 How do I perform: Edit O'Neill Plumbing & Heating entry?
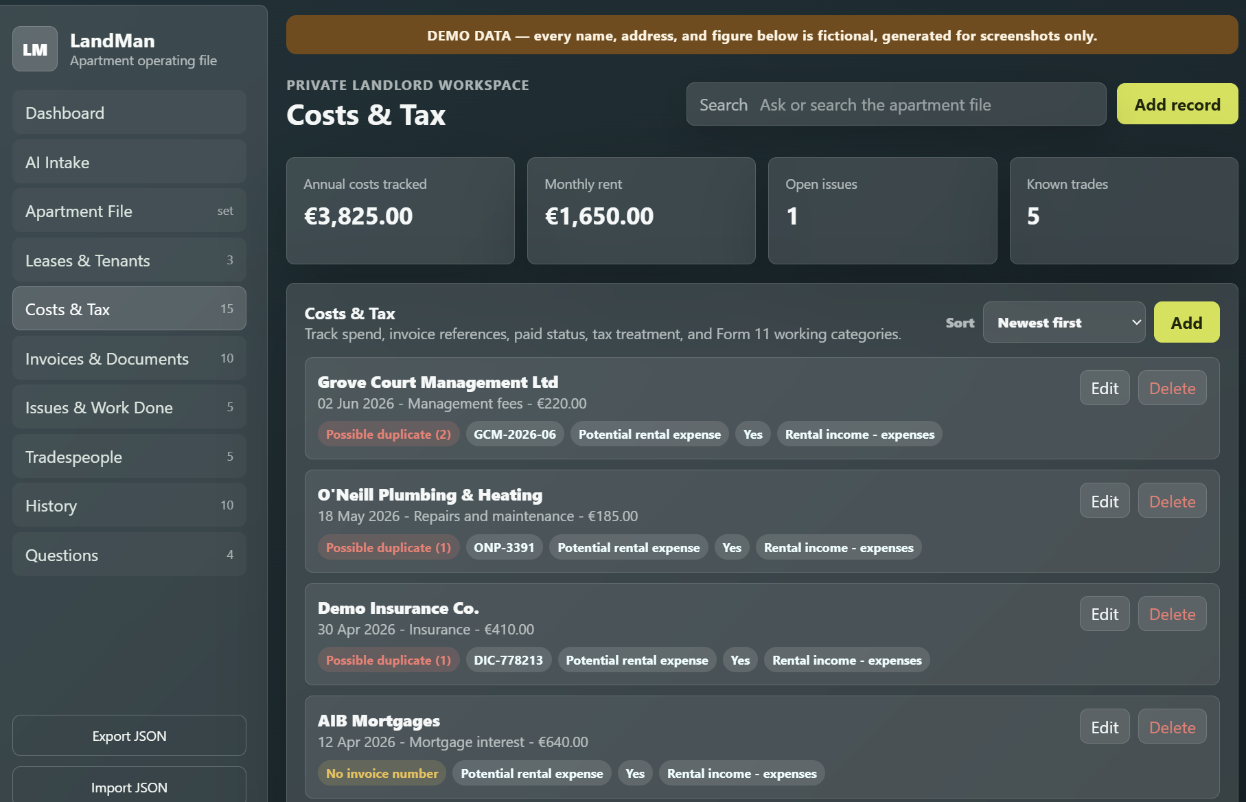pos(1105,501)
